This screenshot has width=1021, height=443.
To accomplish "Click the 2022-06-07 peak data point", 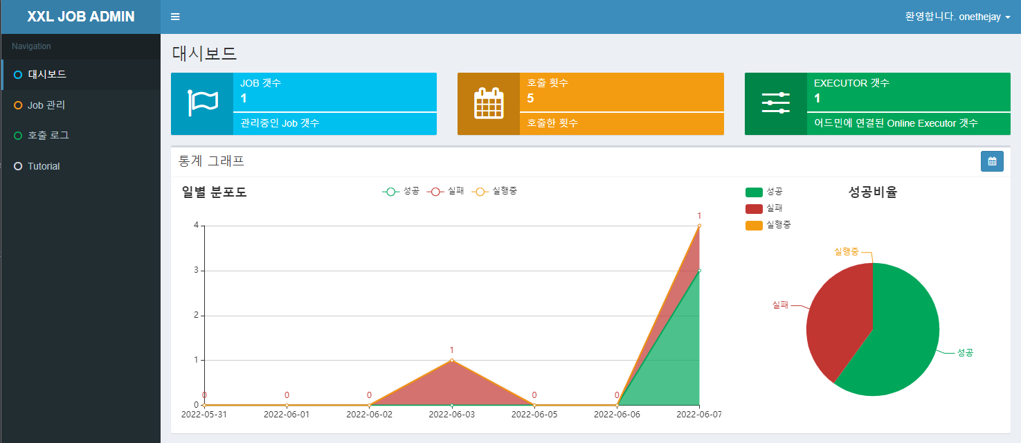I will click(699, 226).
